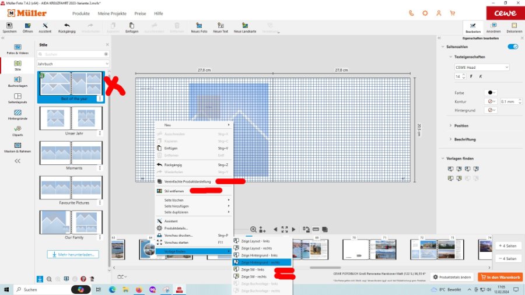This screenshot has width=525, height=295.
Task: Toggle the Seitenzahlen switch
Action: point(513,47)
